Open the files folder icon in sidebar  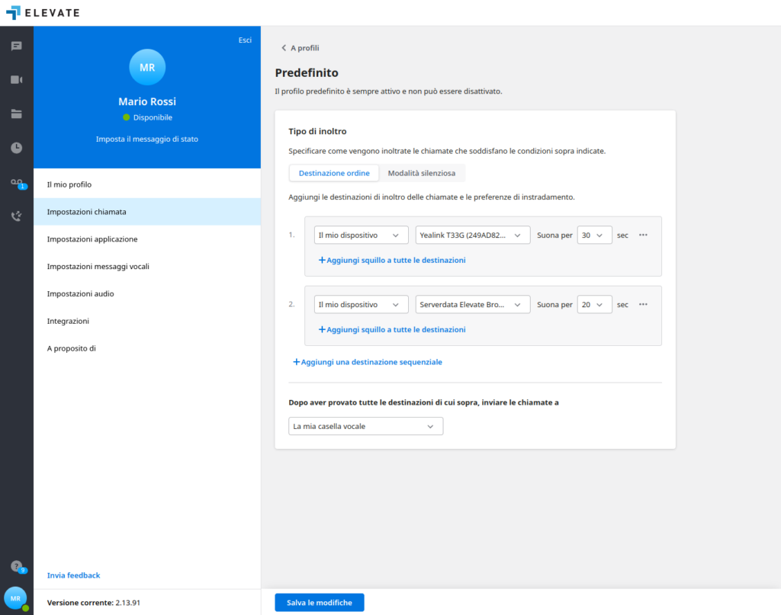pos(16,114)
